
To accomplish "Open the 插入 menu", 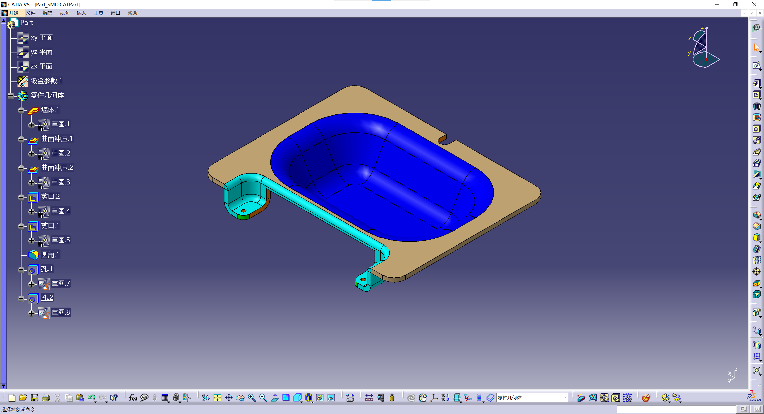I will coord(81,13).
